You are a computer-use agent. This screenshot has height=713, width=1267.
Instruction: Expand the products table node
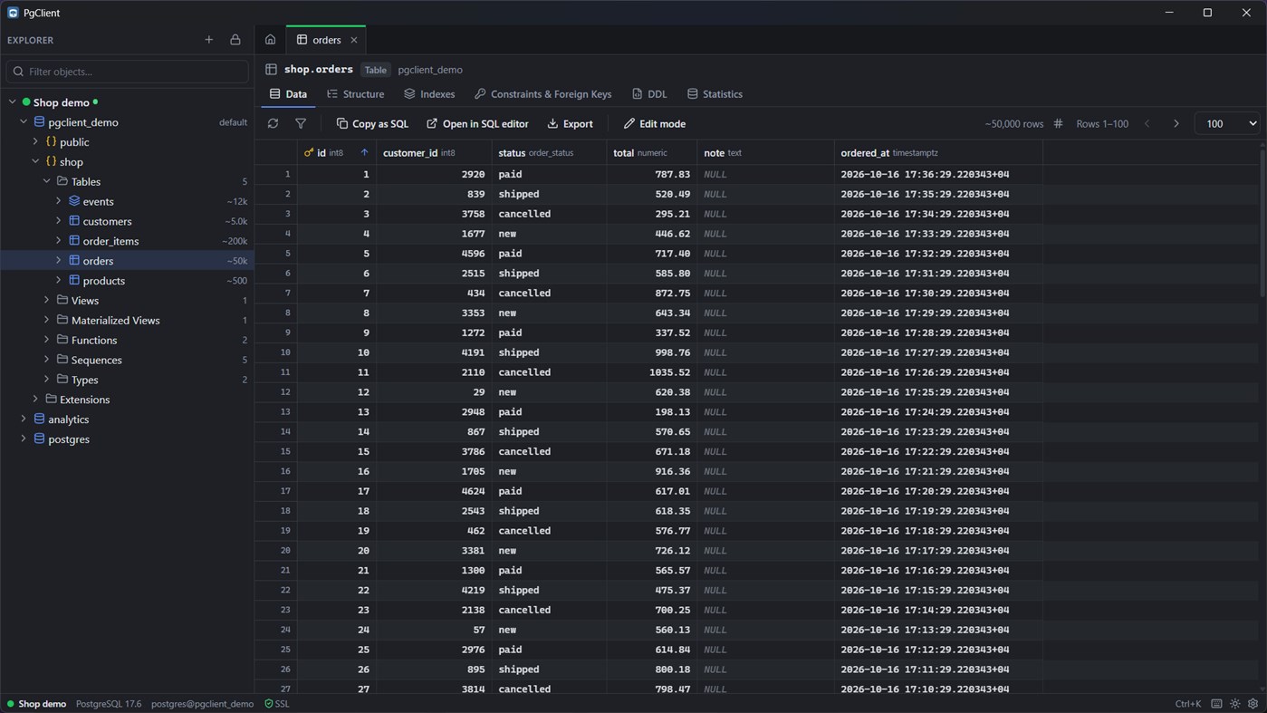pos(59,281)
